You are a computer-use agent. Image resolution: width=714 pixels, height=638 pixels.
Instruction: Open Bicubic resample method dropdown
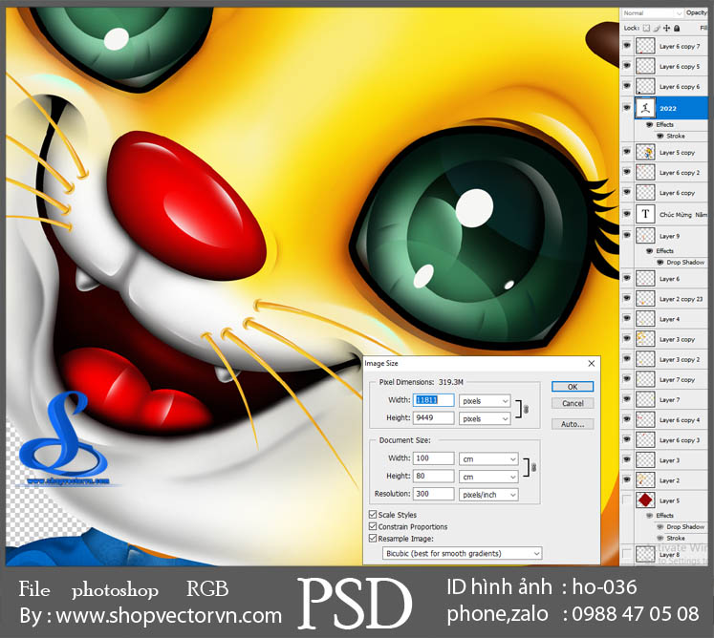pos(462,553)
